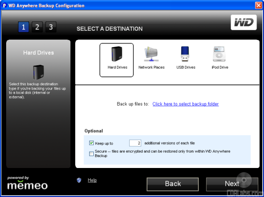Choose the Network Places destination icon
The image size is (264, 197).
point(151,55)
